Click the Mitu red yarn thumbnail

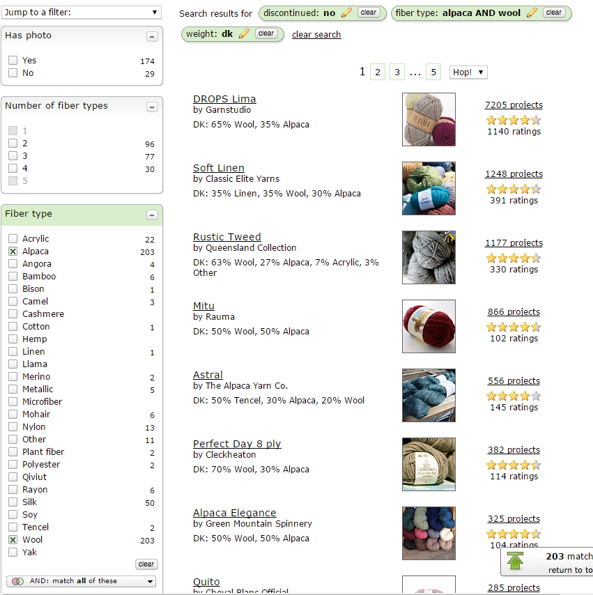point(429,326)
